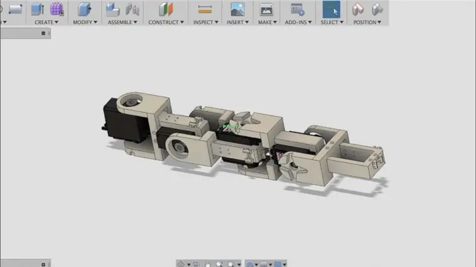Click the purple Create Form sculpt icon
Image resolution: width=476 pixels, height=267 pixels.
pos(57,9)
